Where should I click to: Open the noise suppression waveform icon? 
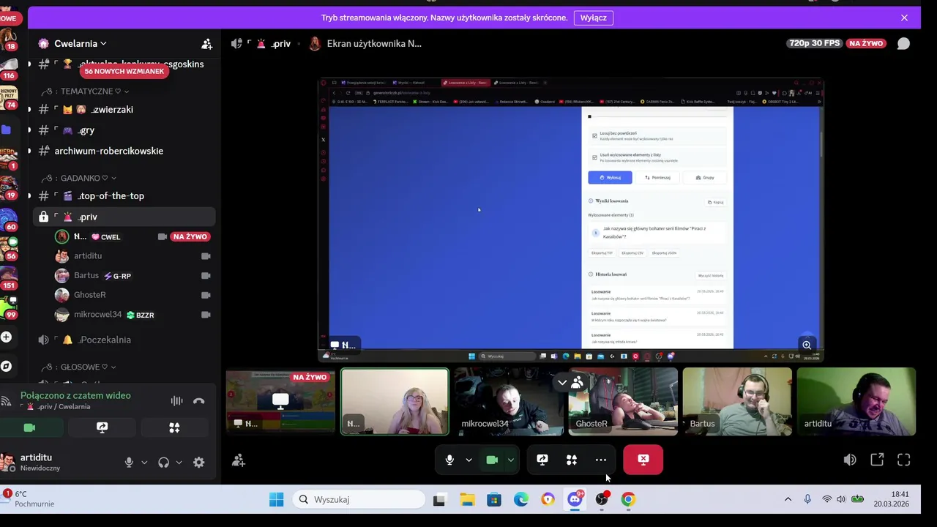coord(176,401)
